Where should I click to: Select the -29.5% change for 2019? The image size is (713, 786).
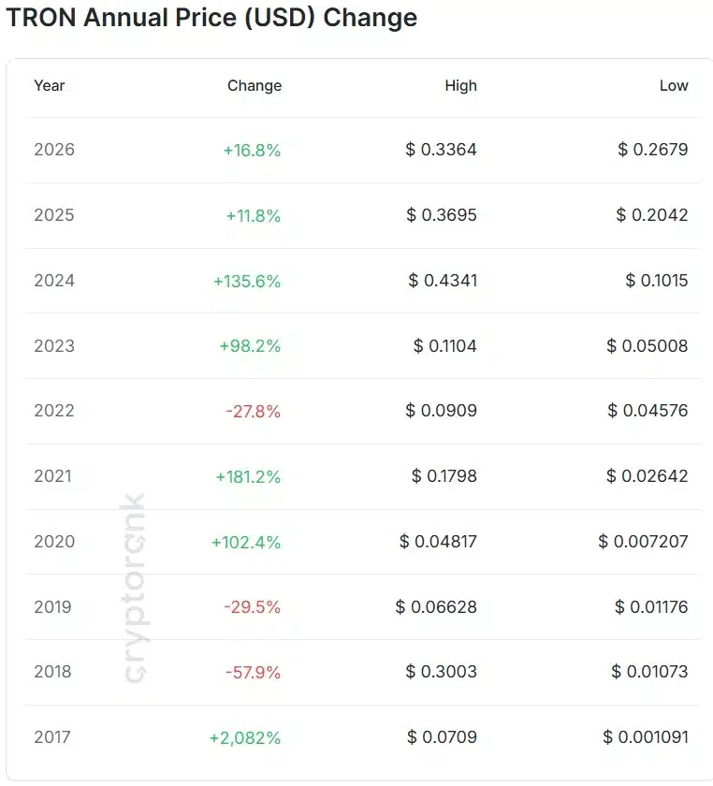(253, 607)
